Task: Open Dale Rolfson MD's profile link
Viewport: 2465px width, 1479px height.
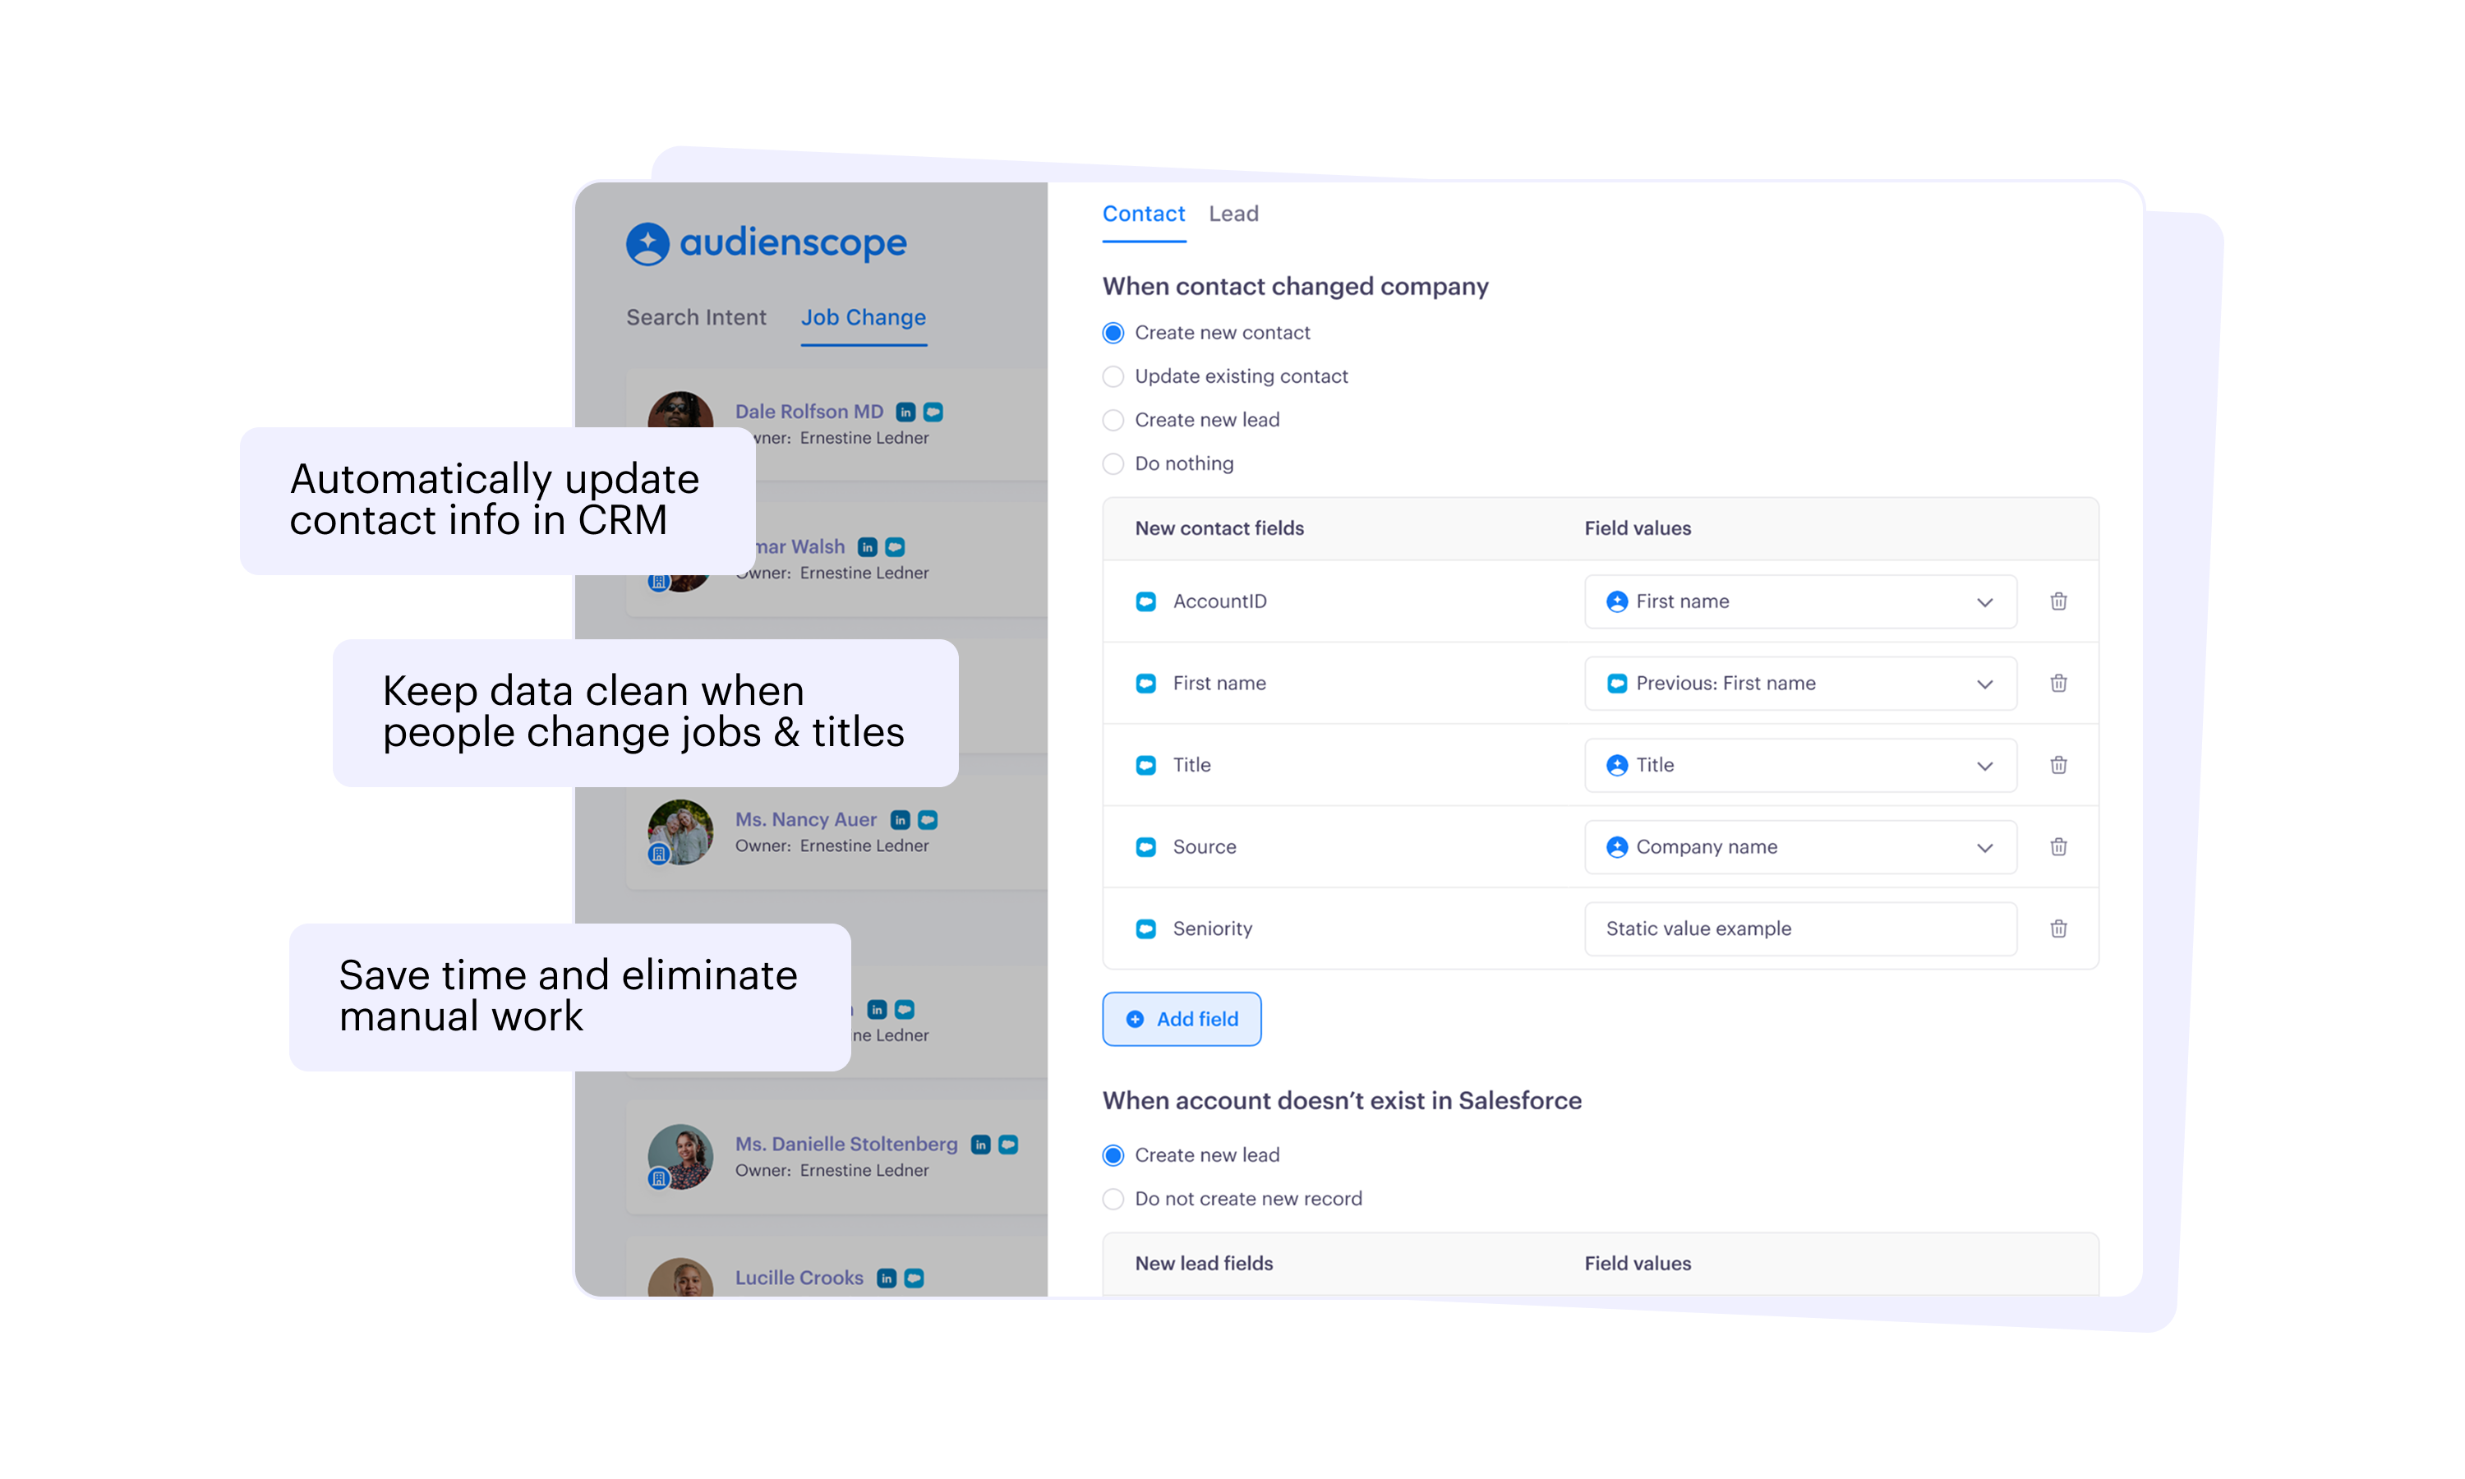Action: (808, 412)
